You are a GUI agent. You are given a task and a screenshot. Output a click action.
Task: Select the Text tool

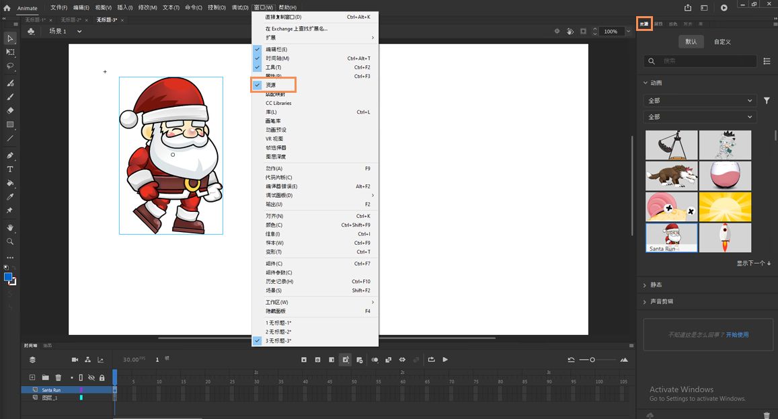[10, 169]
